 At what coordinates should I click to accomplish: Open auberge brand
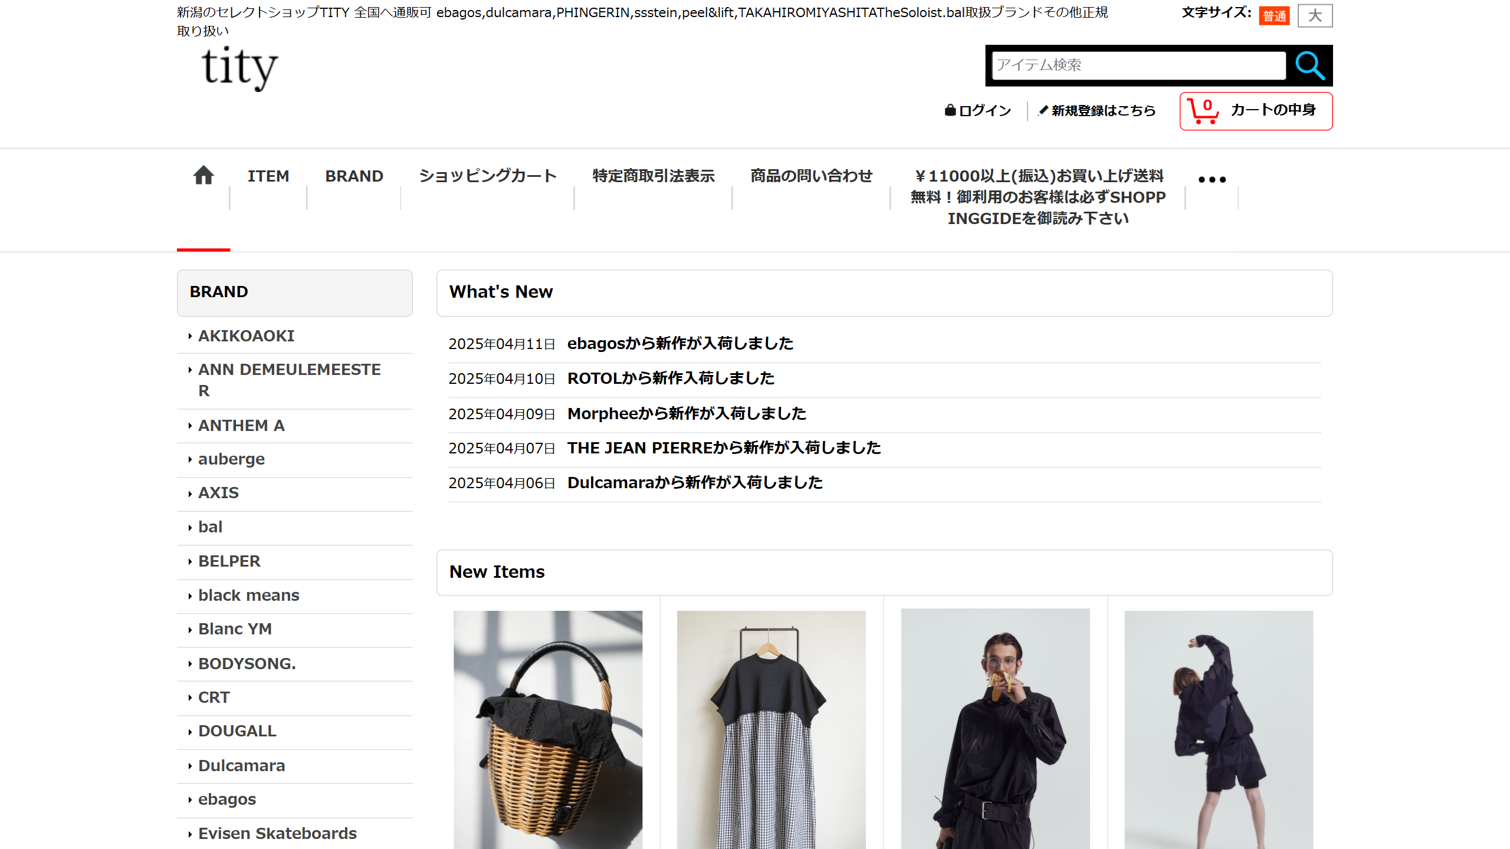click(231, 459)
